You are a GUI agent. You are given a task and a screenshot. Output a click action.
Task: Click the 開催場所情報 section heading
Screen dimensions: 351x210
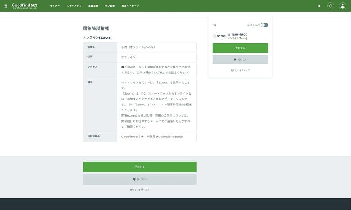tap(96, 28)
